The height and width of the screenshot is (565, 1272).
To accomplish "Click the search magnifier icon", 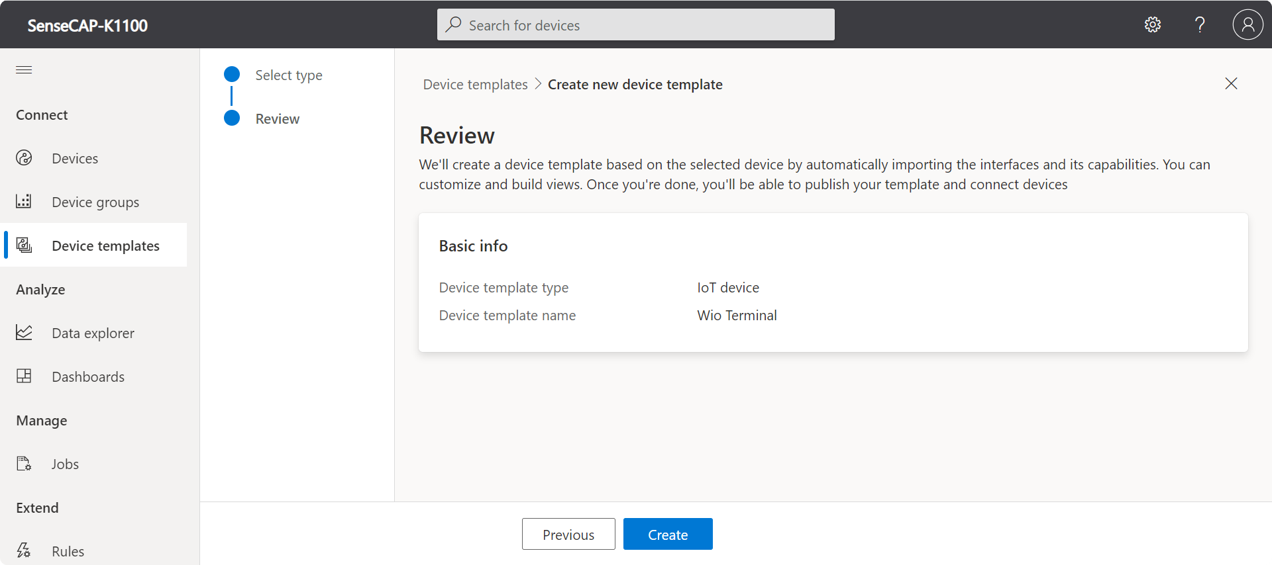I will pos(454,24).
